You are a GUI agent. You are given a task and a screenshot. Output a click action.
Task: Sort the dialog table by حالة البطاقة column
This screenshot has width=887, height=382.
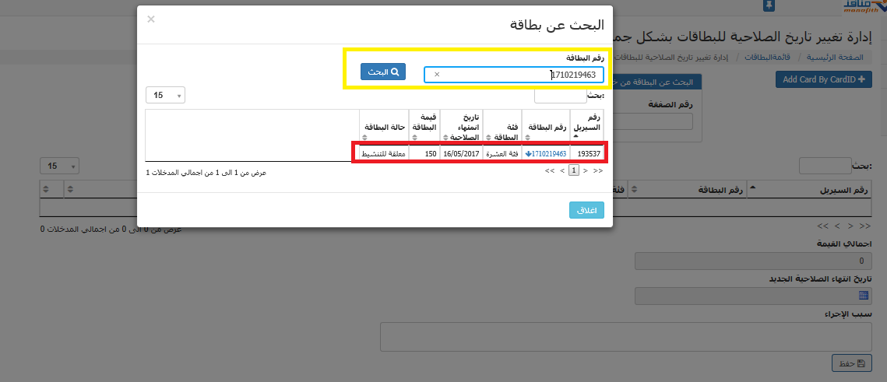point(384,128)
